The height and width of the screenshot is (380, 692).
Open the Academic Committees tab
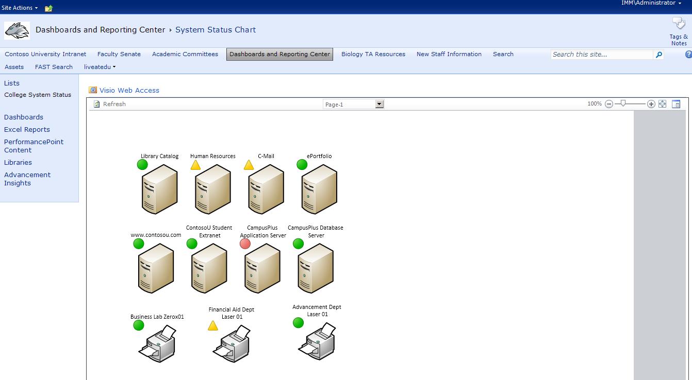click(x=185, y=54)
